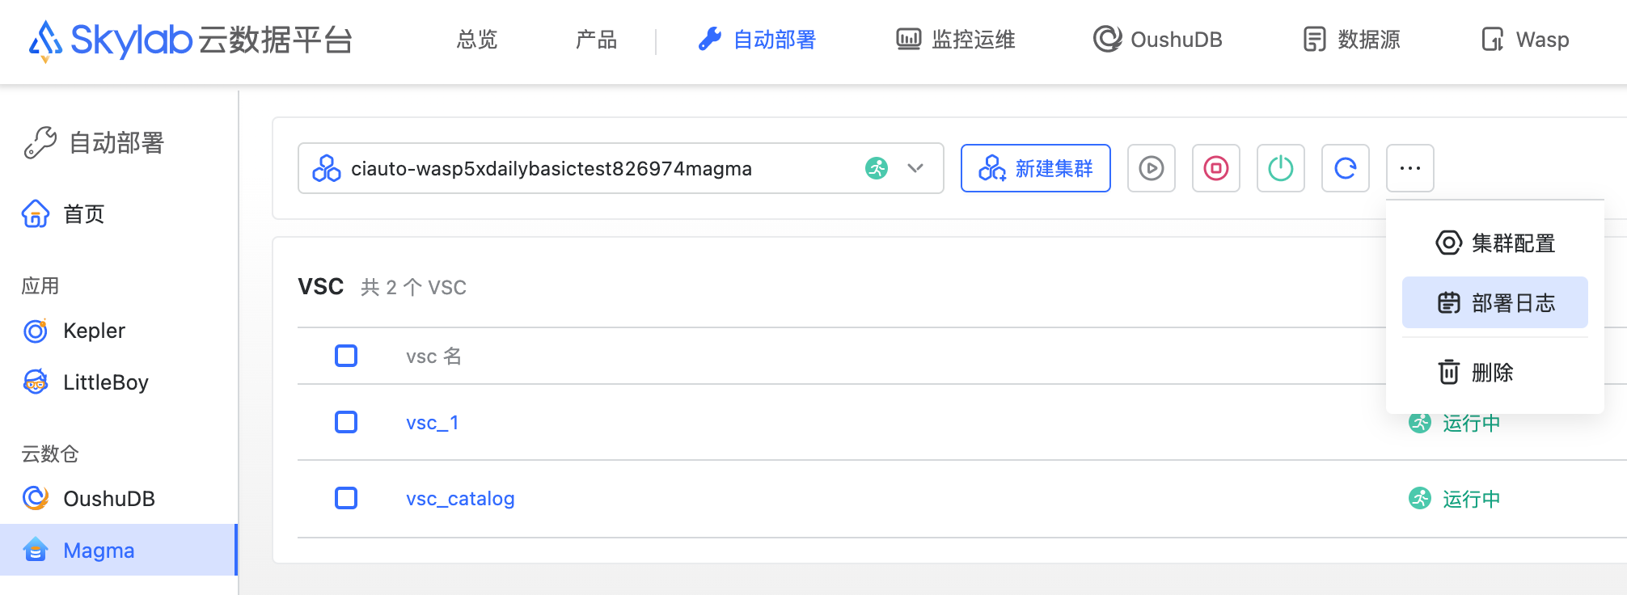Open the 产品 products tab
This screenshot has width=1627, height=595.
pos(596,40)
